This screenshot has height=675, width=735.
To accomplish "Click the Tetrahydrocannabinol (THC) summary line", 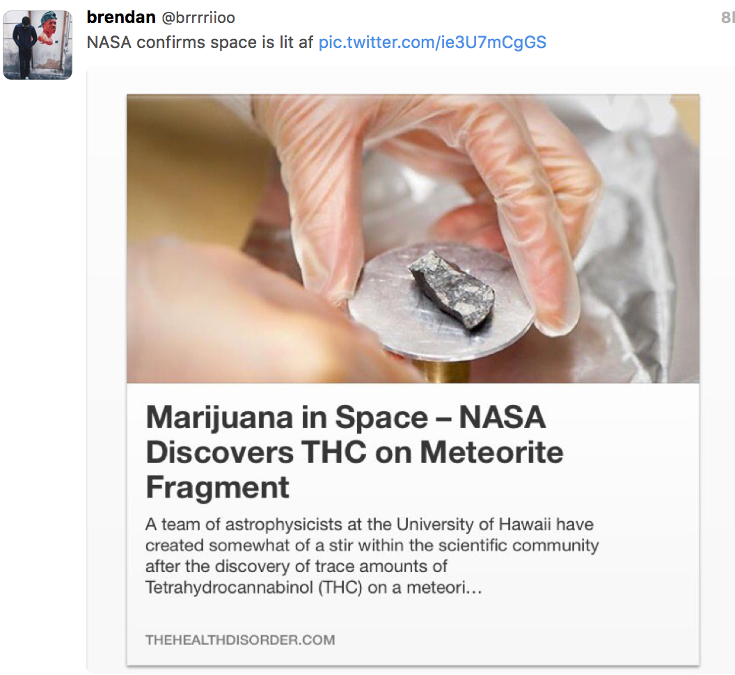I will tap(314, 587).
